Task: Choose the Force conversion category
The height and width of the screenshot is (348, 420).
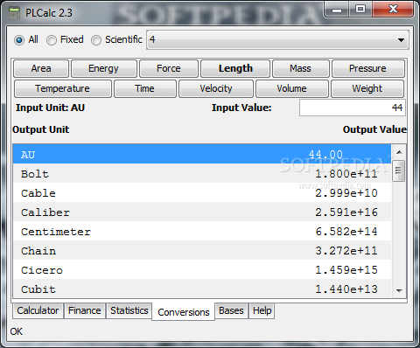Action: coord(169,68)
